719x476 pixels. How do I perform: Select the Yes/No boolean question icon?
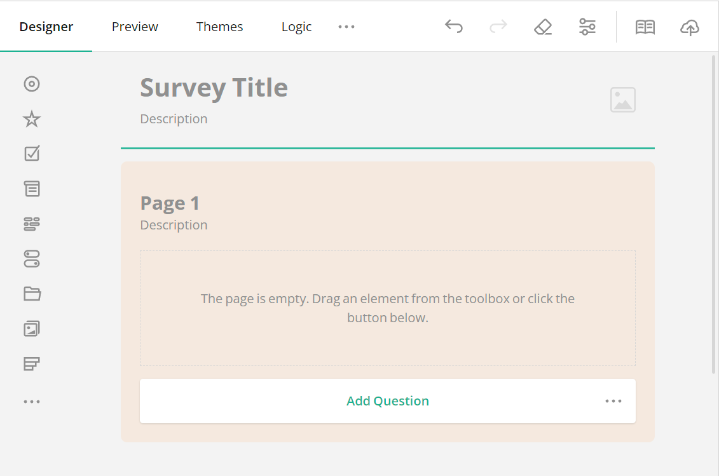pos(32,259)
